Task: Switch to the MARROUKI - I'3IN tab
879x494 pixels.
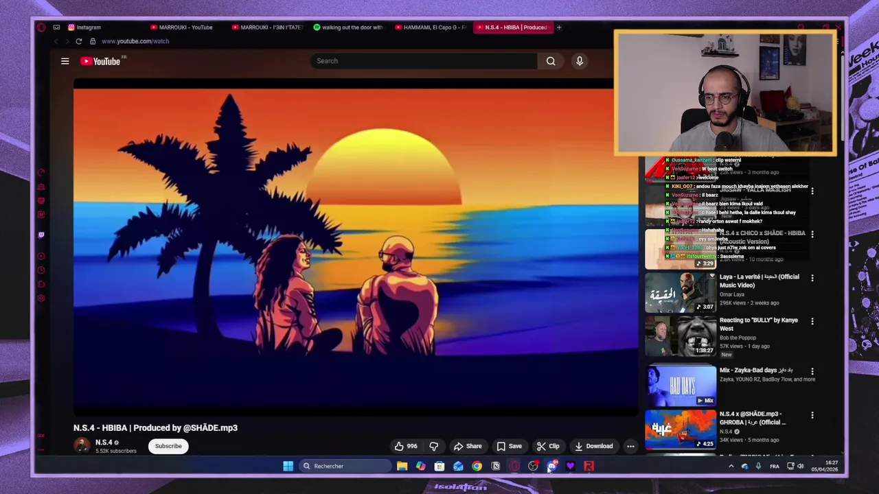Action: click(x=268, y=27)
